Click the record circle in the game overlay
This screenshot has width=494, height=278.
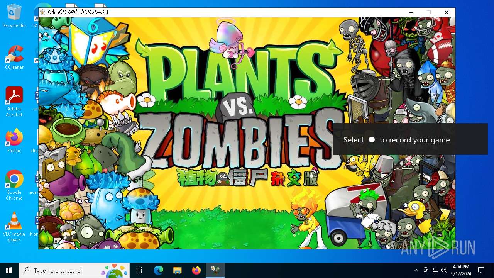372,139
